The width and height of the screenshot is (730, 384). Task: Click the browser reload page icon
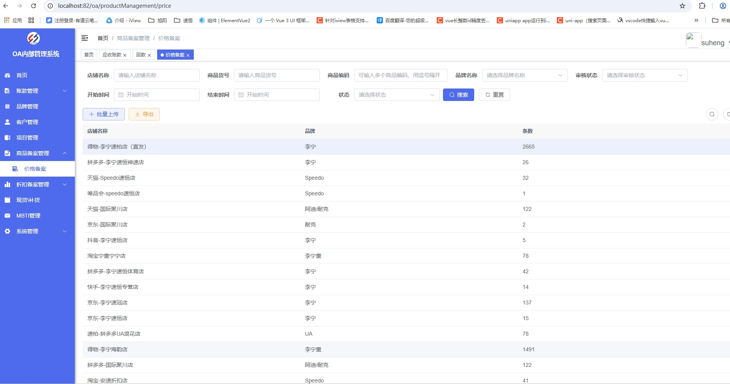coord(34,6)
